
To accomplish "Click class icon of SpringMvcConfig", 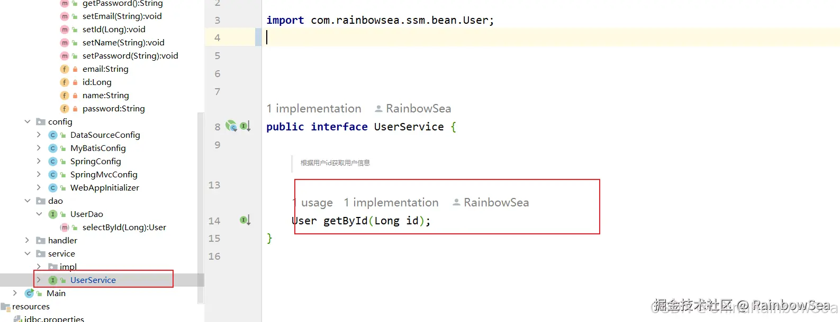I will [x=53, y=175].
